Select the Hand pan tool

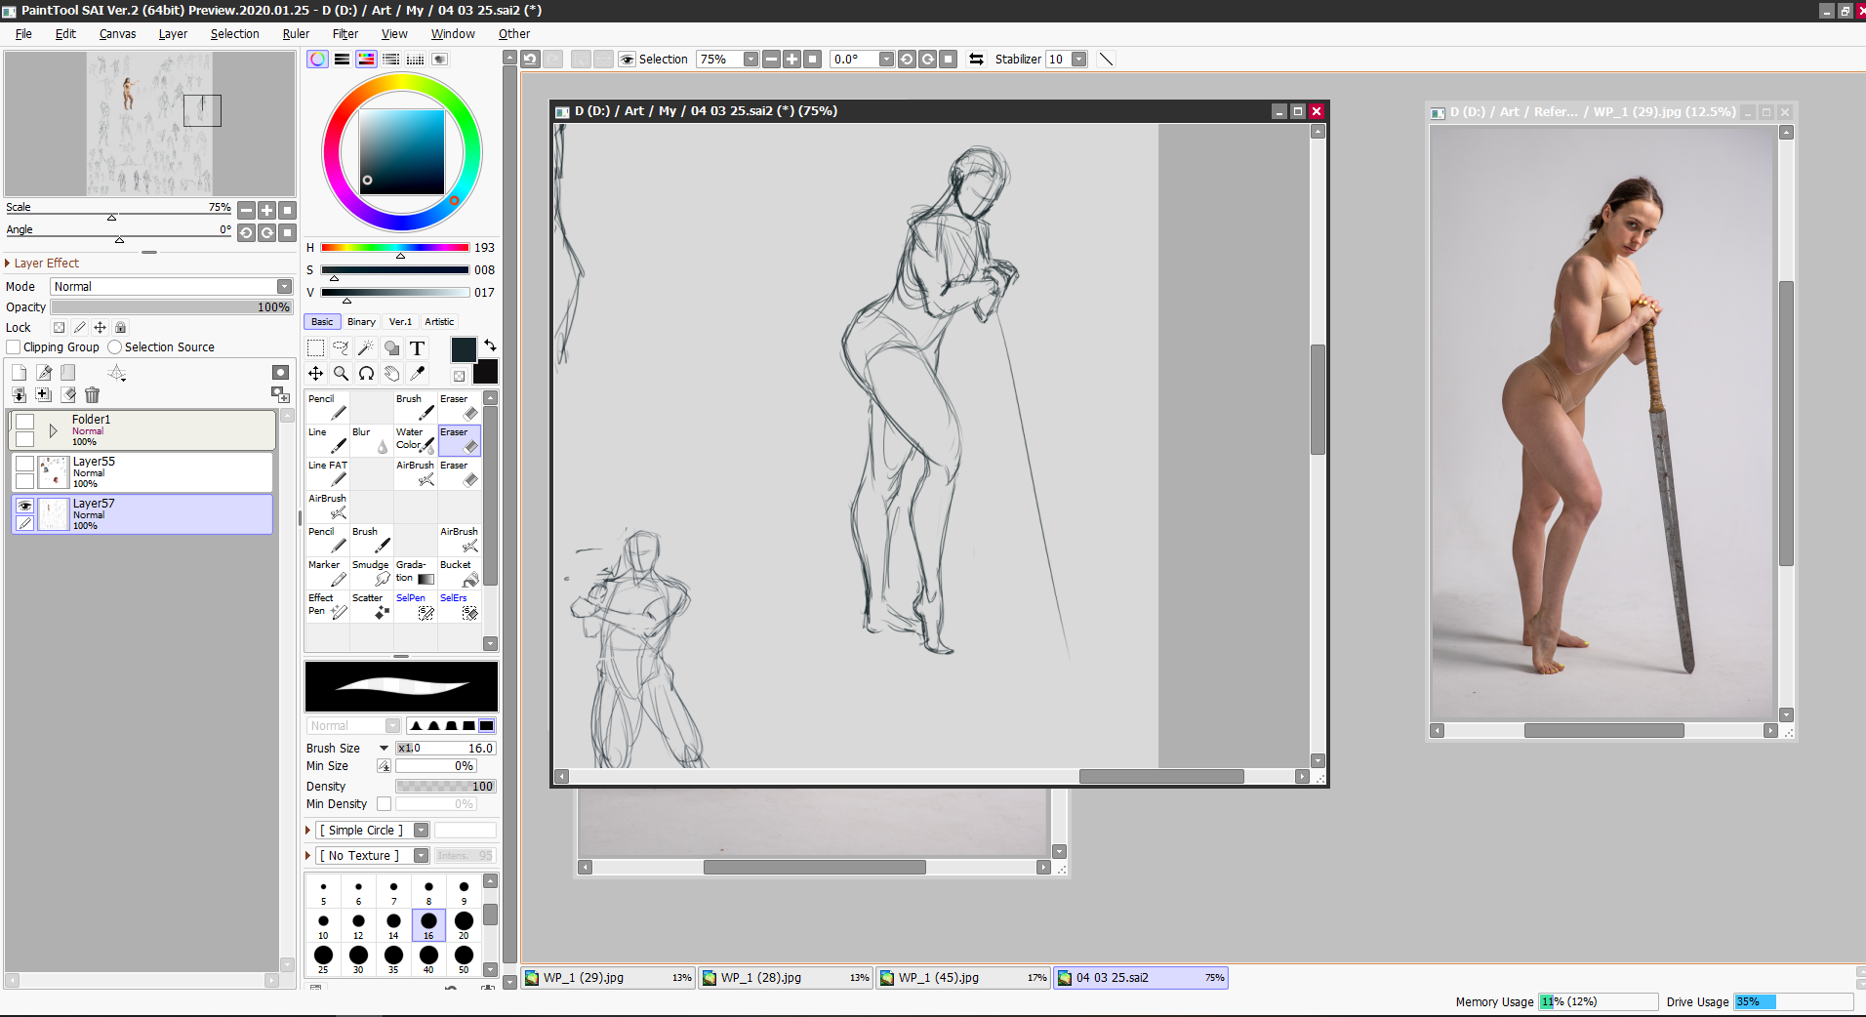(x=391, y=373)
